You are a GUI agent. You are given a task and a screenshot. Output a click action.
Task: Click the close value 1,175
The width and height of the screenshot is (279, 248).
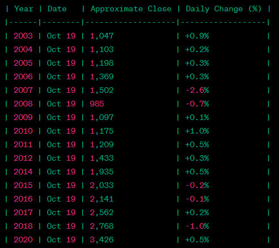[x=102, y=131]
